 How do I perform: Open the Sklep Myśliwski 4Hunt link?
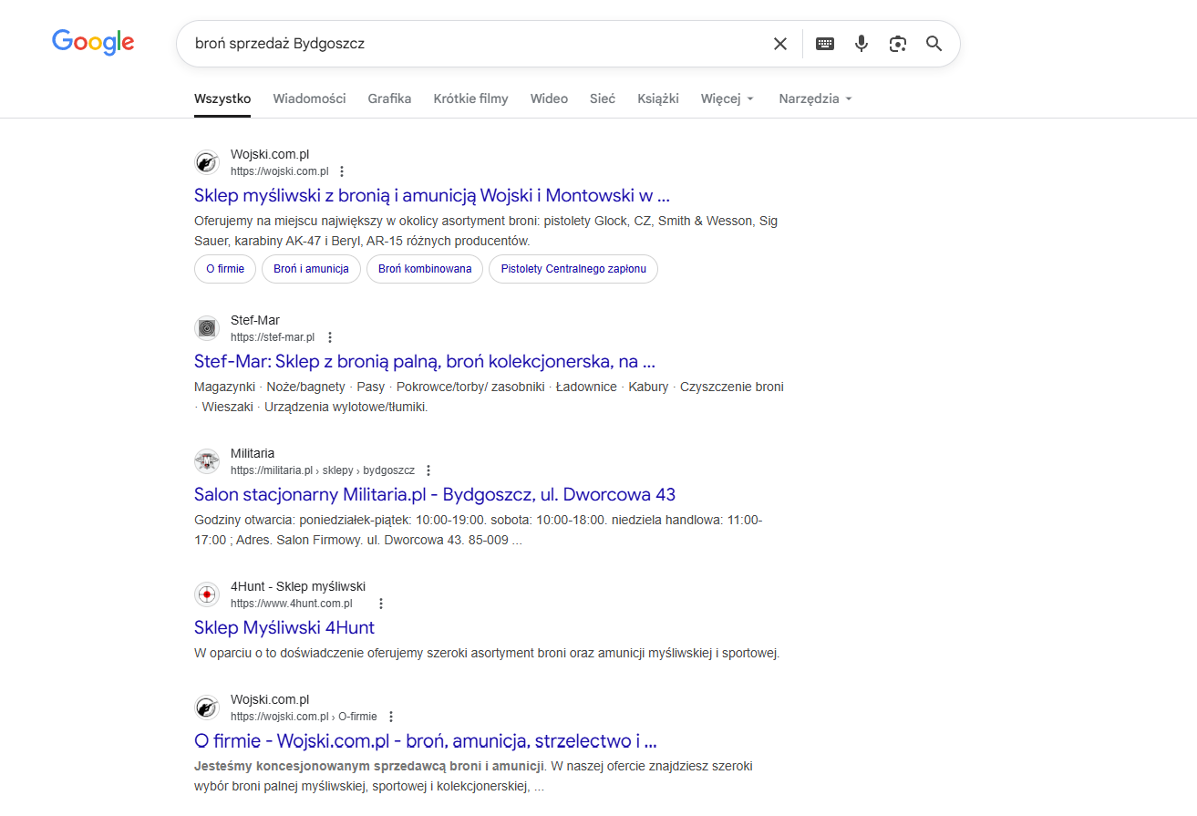click(x=284, y=627)
